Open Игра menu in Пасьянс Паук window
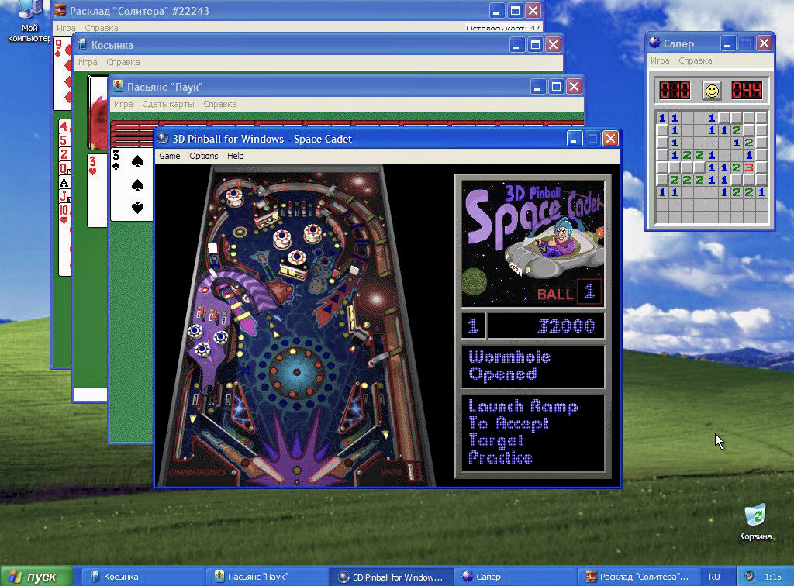 [x=123, y=104]
